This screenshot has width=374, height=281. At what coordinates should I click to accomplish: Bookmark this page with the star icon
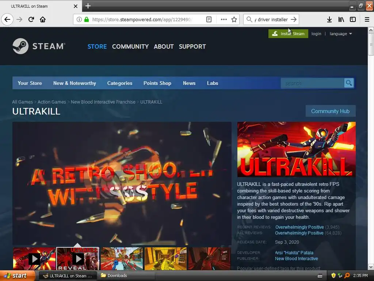[x=234, y=19]
